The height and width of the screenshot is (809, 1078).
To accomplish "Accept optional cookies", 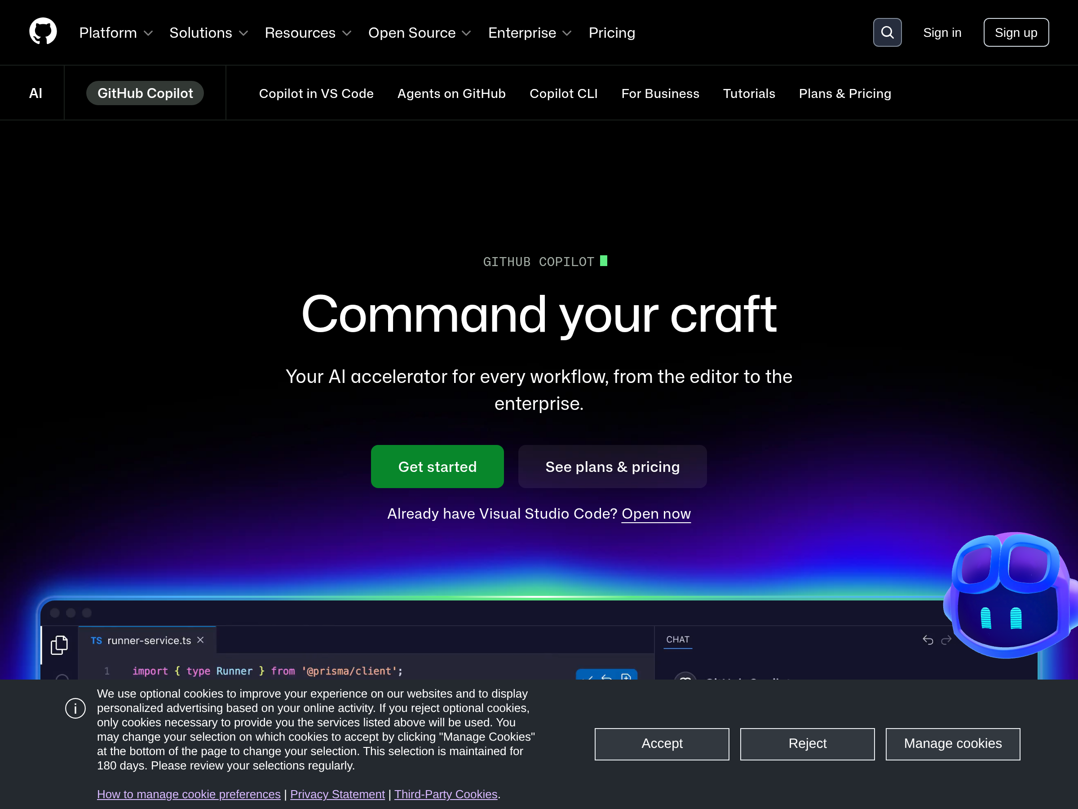I will (x=662, y=744).
